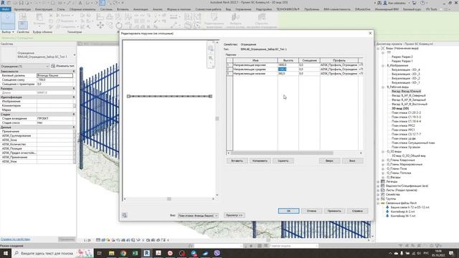This screenshot has height=258, width=459.
Task: Switch to the Управление ribbon tab
Action: pos(243,9)
